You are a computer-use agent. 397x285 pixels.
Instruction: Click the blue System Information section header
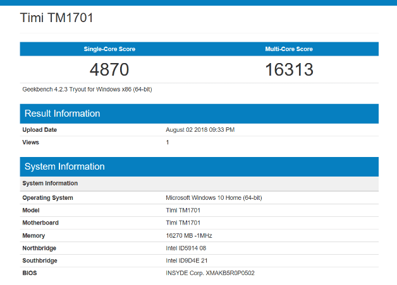199,166
